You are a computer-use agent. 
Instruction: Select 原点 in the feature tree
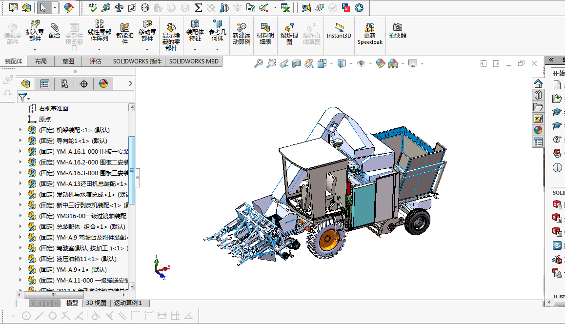[x=45, y=119]
